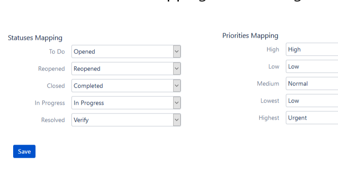Open the Closed status dropdown showing Completed
Screen dimensions: 338x192
click(x=126, y=86)
